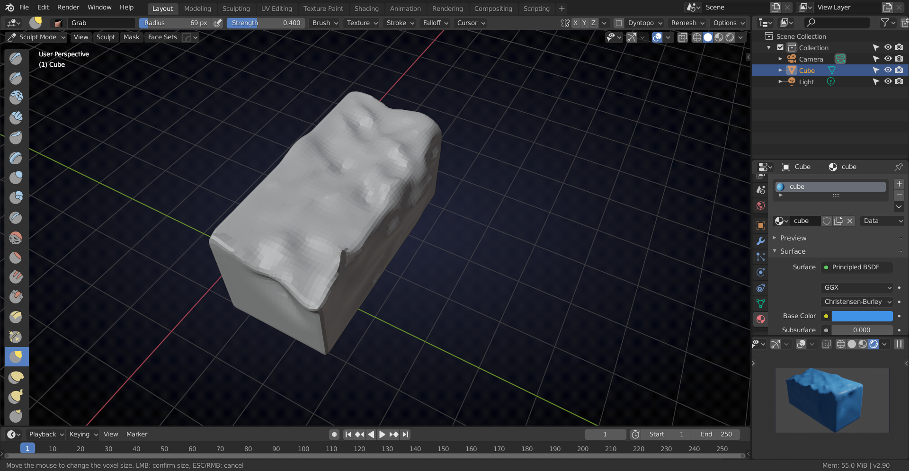Open the Particles properties tab
This screenshot has width=909, height=471.
761,257
